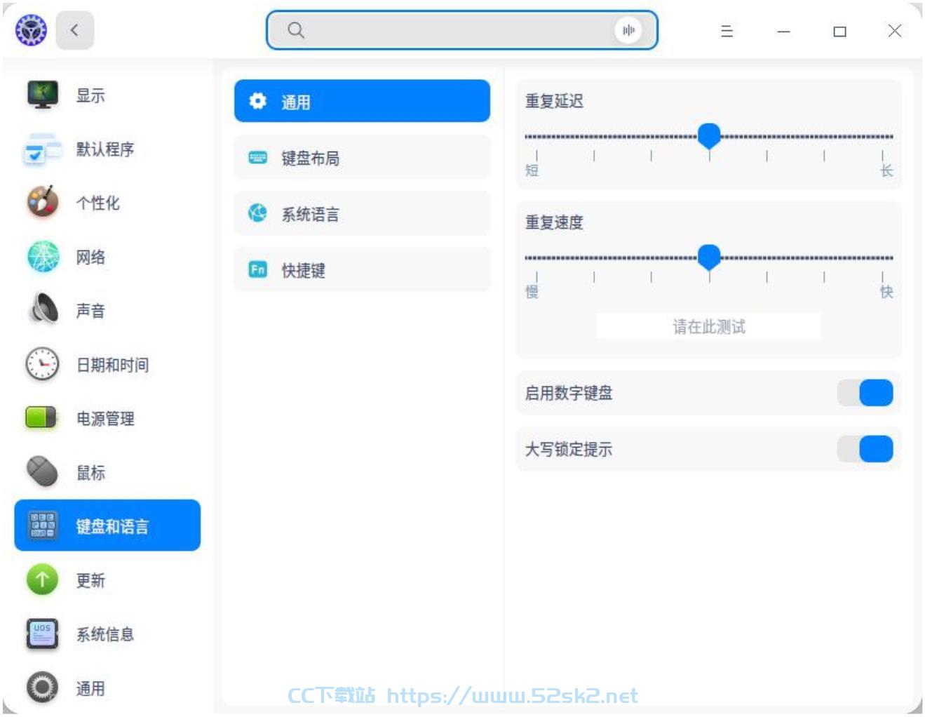Click the 个性化 label in sidebar
This screenshot has width=925, height=717.
tap(97, 203)
